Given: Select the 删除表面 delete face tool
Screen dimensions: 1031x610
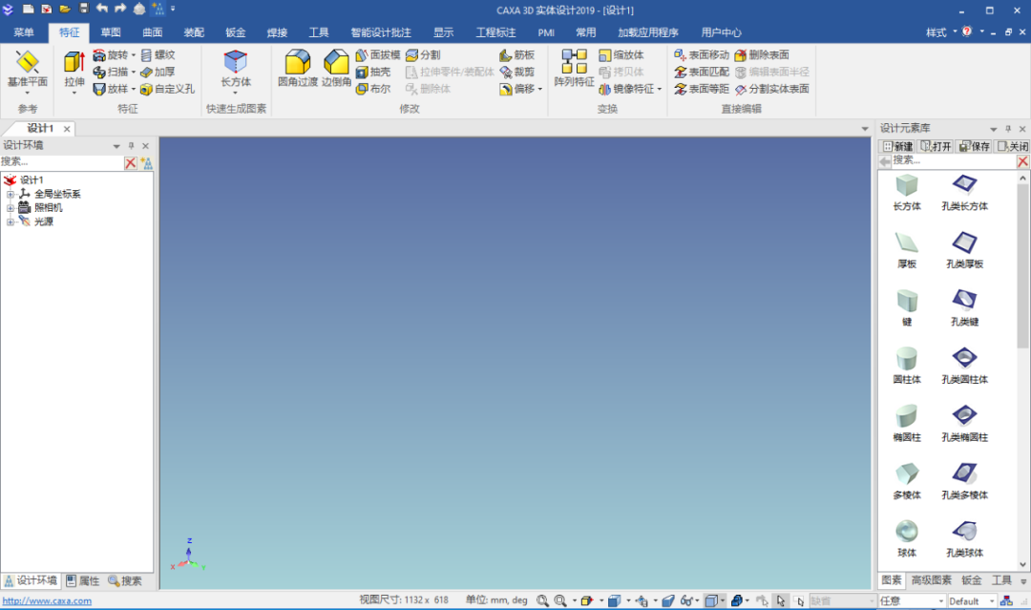Looking at the screenshot, I should (x=762, y=54).
